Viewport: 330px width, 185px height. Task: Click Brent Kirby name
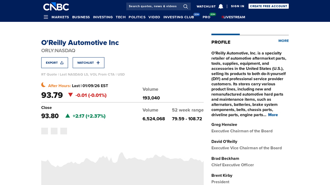click(x=222, y=176)
